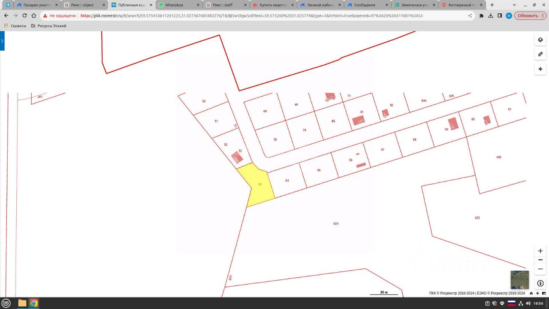Screen dimensions: 549x309
Task: Open the browser home page
Action: 34,15
